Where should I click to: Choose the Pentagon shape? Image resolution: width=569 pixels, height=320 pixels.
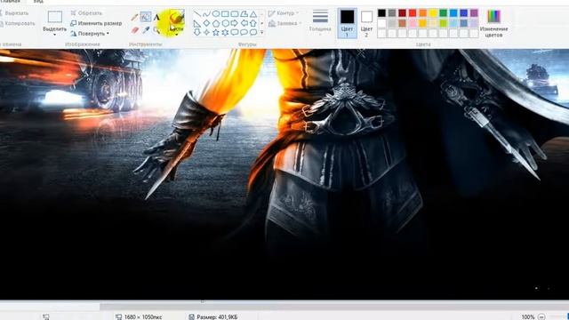pos(216,23)
